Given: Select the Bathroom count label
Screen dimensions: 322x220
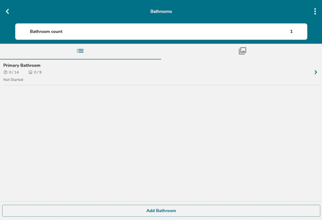Looking at the screenshot, I should coord(46,32).
